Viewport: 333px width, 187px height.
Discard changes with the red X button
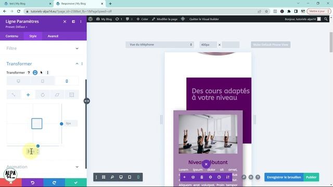11,182
